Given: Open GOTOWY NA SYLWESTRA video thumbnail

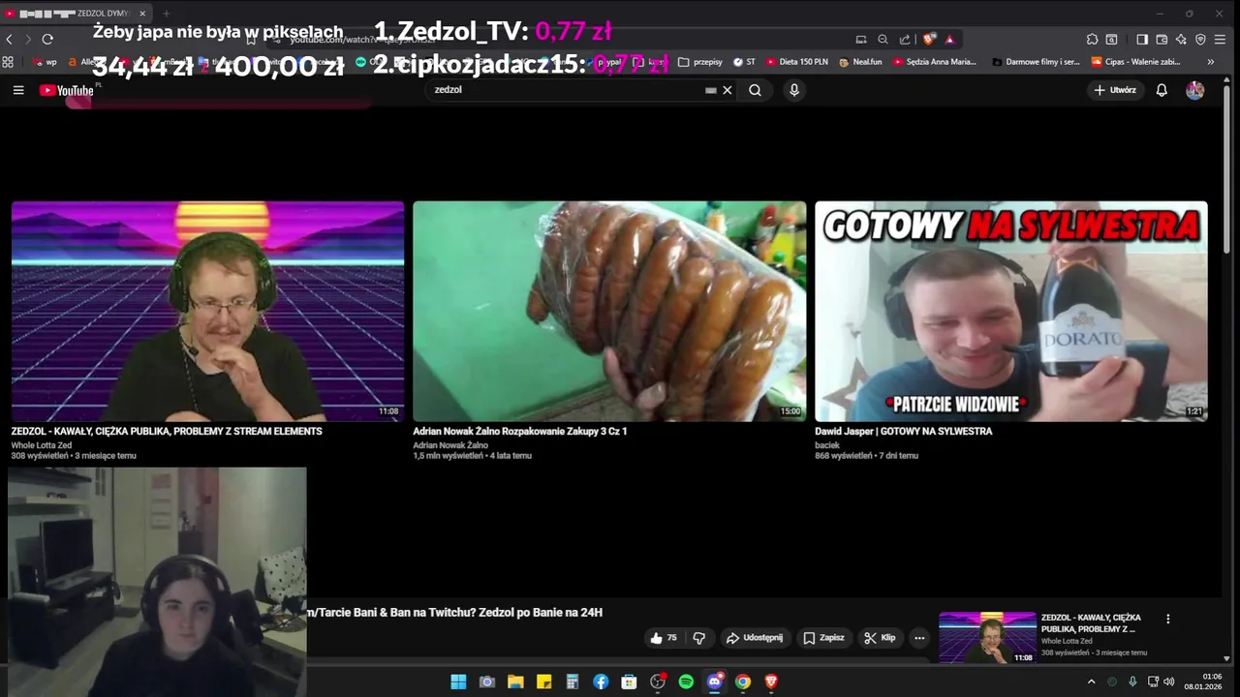Looking at the screenshot, I should tap(1011, 311).
